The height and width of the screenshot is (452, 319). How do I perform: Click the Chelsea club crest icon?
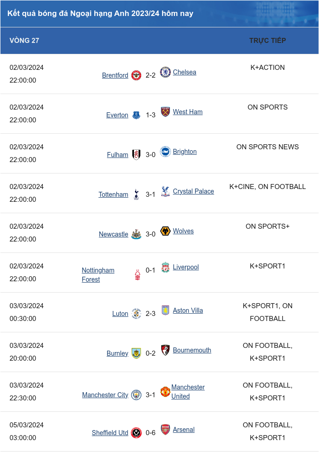[x=165, y=72]
